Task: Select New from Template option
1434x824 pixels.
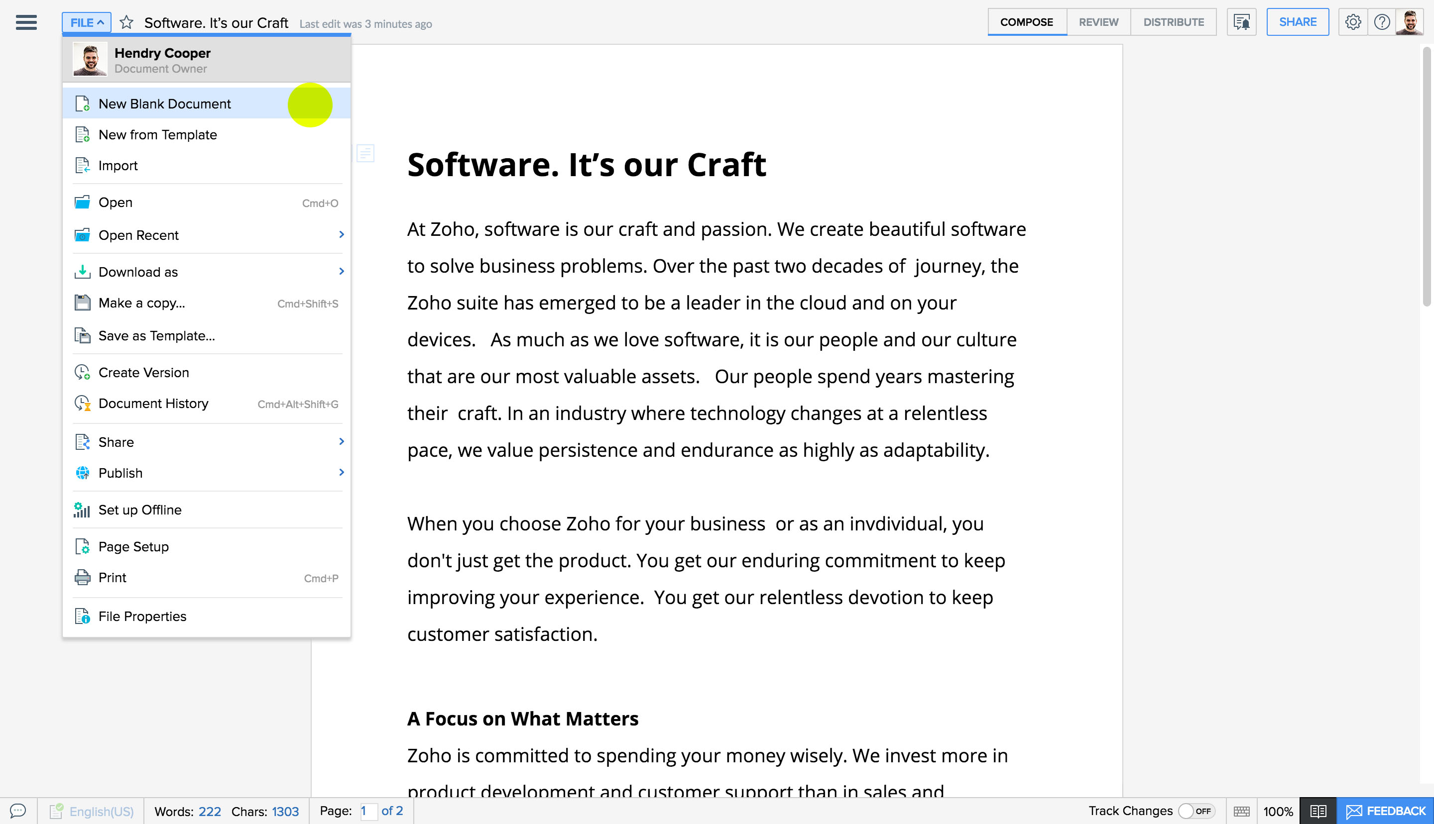Action: point(157,135)
